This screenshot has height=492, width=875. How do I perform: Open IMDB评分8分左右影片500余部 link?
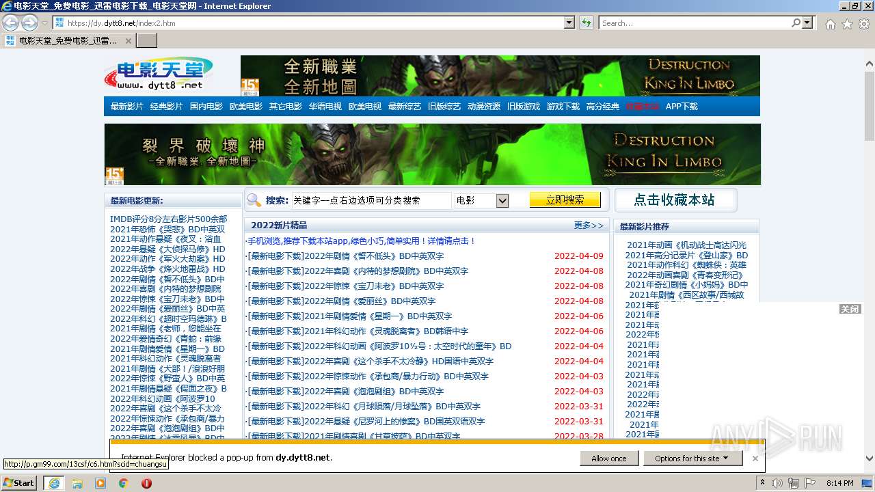point(169,219)
